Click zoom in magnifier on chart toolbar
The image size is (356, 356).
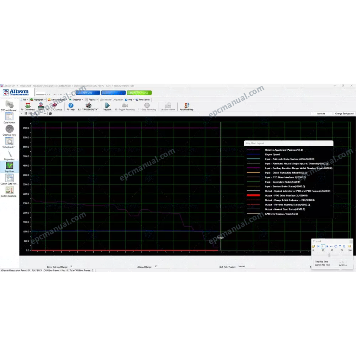pos(35,113)
